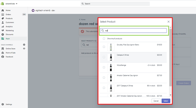Image resolution: width=196 pixels, height=108 pixels.
Task: Click the Home sidebar icon
Action: click(3, 10)
